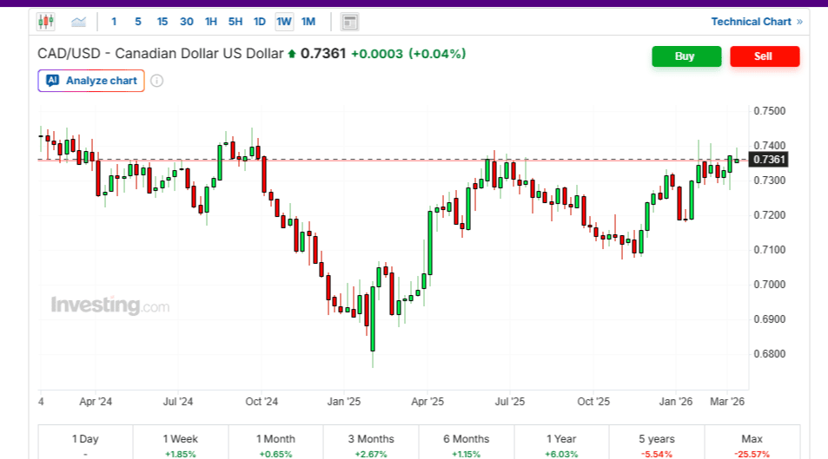This screenshot has width=828, height=459.
Task: Select the 5 years performance tab
Action: (657, 443)
